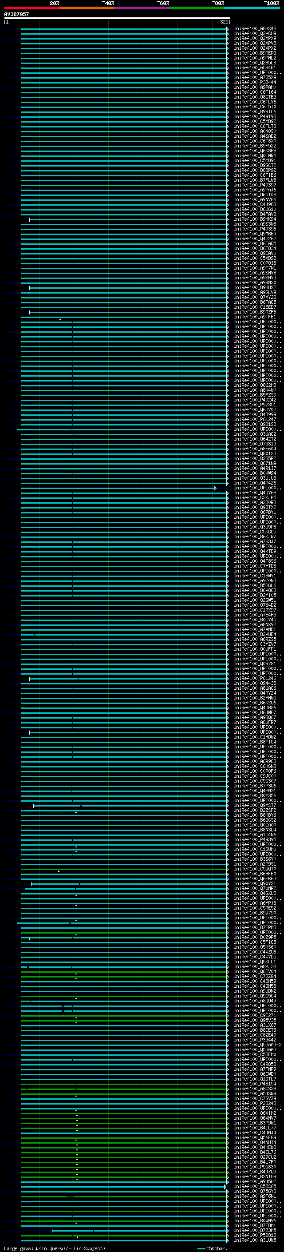
Task: Click hit label UniRef100_P33442
Action: (x=254, y=1040)
